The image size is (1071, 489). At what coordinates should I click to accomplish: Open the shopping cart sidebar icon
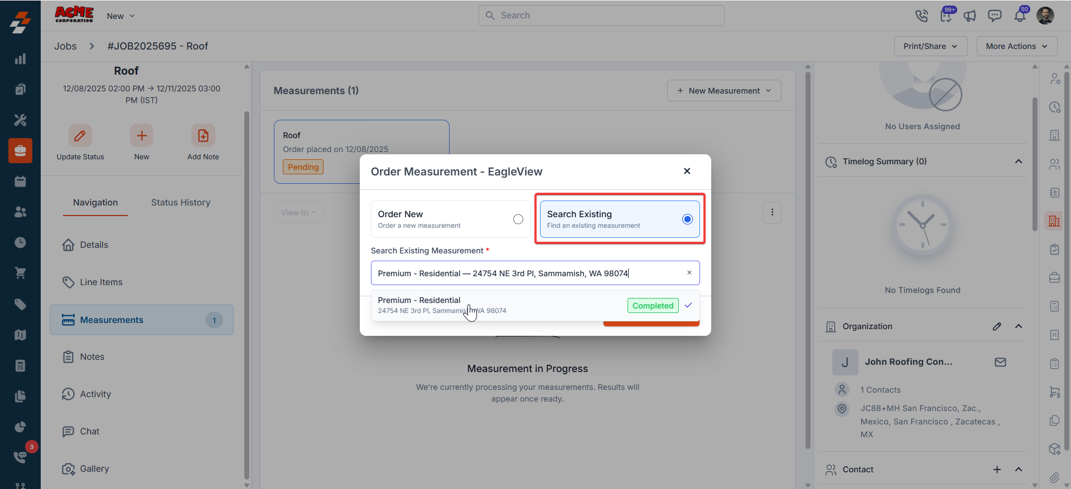point(20,273)
